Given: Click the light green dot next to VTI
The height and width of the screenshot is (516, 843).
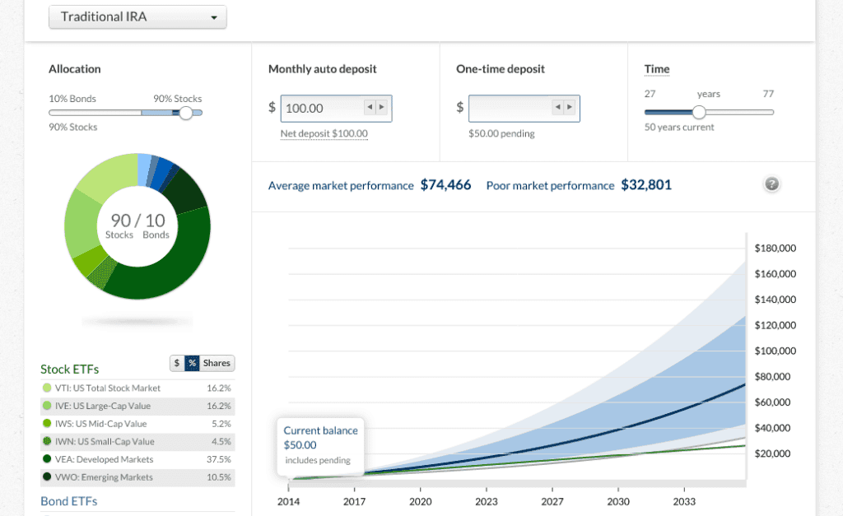Looking at the screenshot, I should point(48,388).
